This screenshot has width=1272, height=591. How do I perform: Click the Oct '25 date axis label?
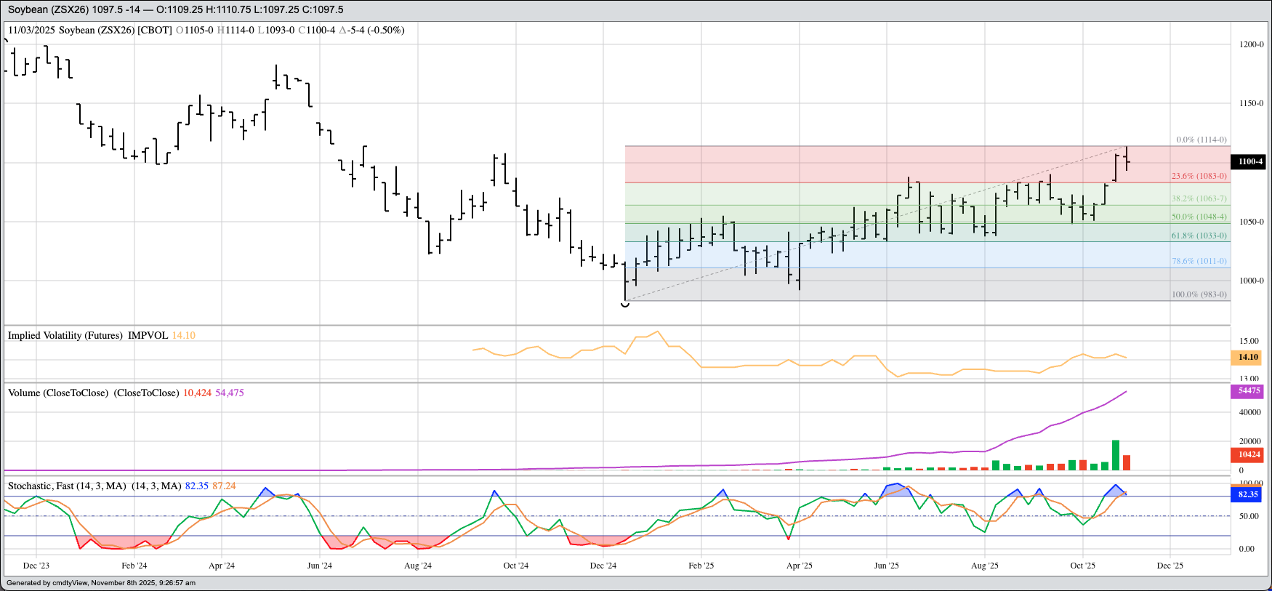(1082, 566)
